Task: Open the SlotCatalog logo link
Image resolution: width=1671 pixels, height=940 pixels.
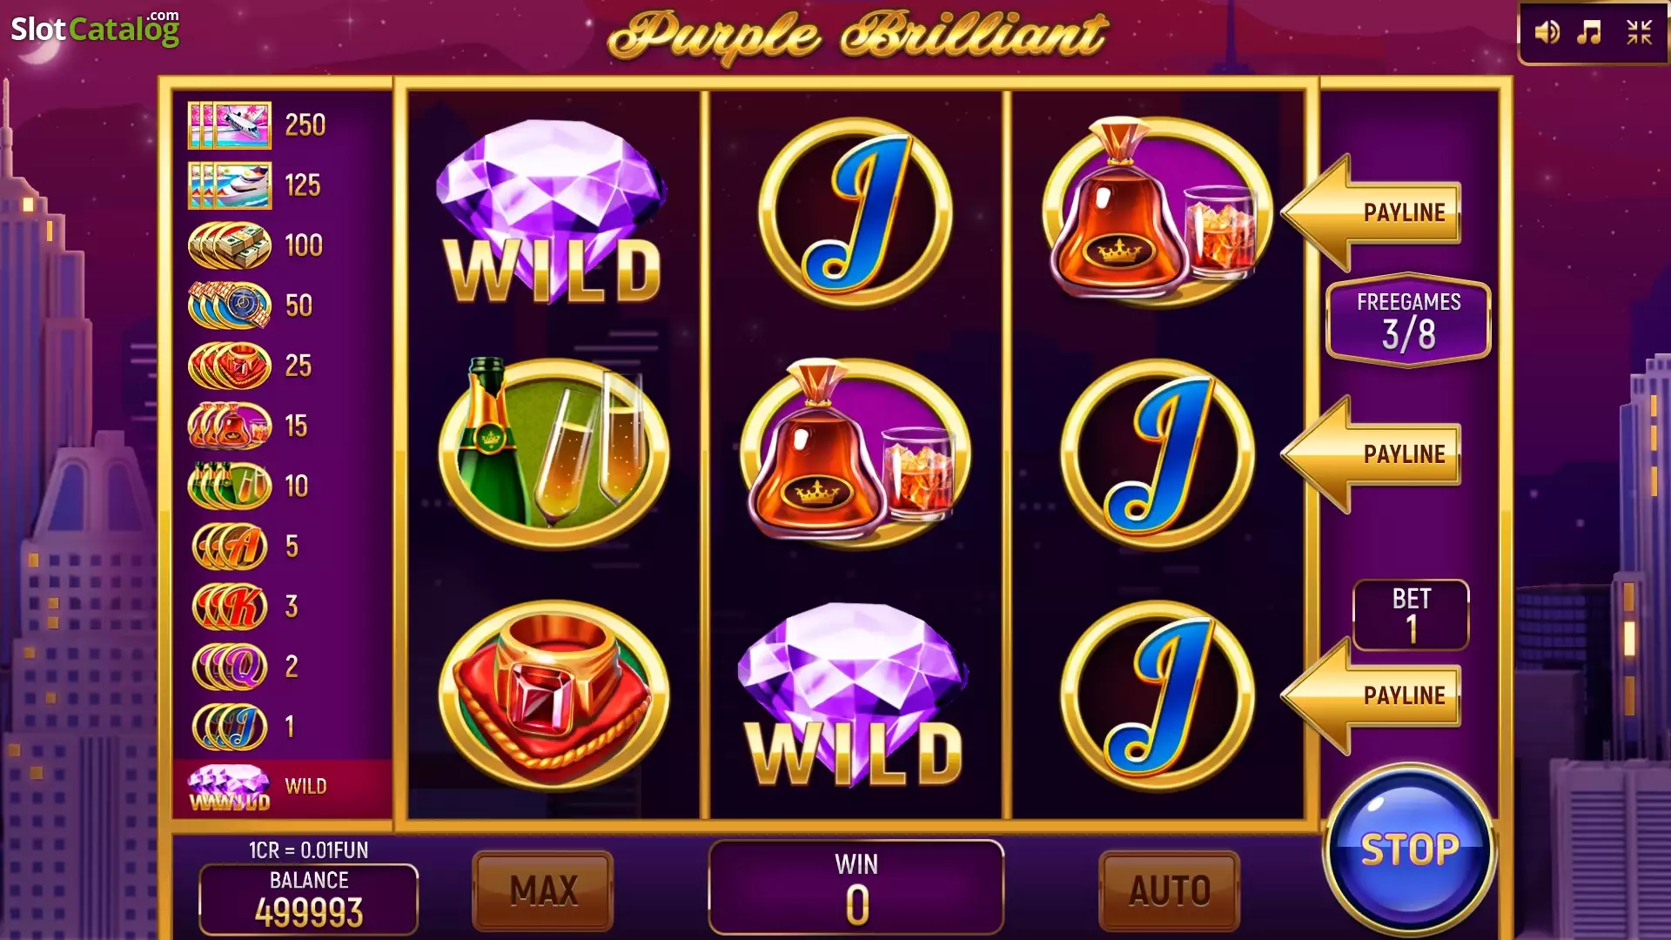Action: pos(95,29)
